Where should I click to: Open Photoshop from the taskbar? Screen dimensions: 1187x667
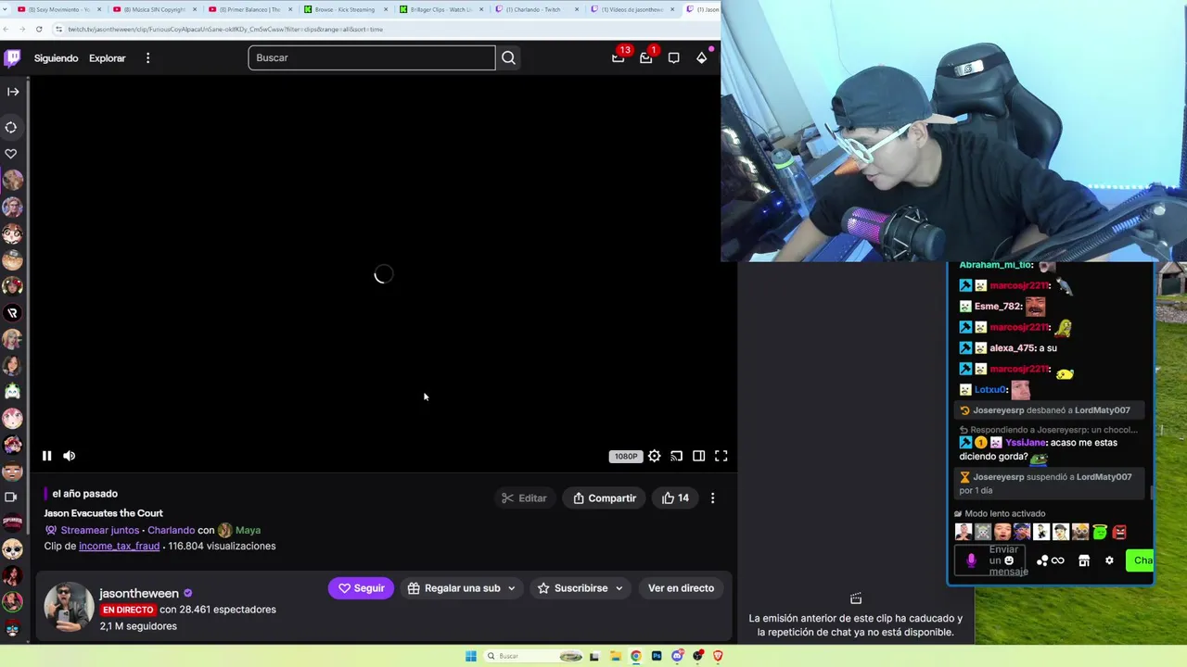click(657, 656)
